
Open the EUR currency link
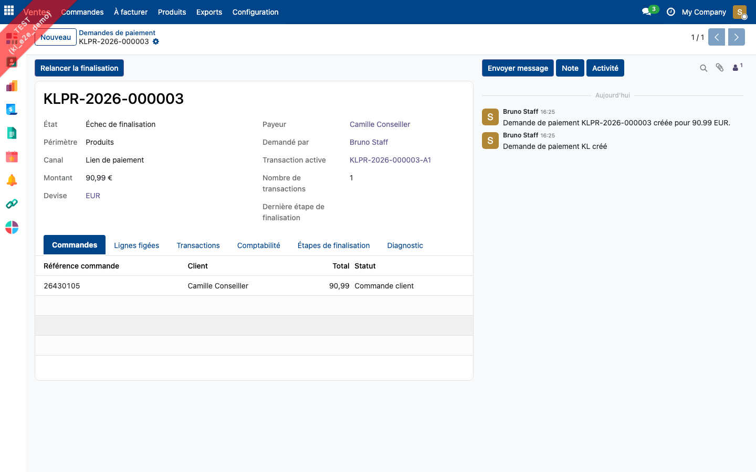click(x=93, y=196)
